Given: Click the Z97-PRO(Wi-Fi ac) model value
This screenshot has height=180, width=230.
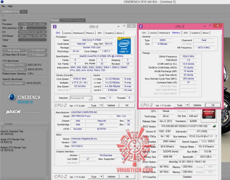Looking at the screenshot, I should pos(90,116).
